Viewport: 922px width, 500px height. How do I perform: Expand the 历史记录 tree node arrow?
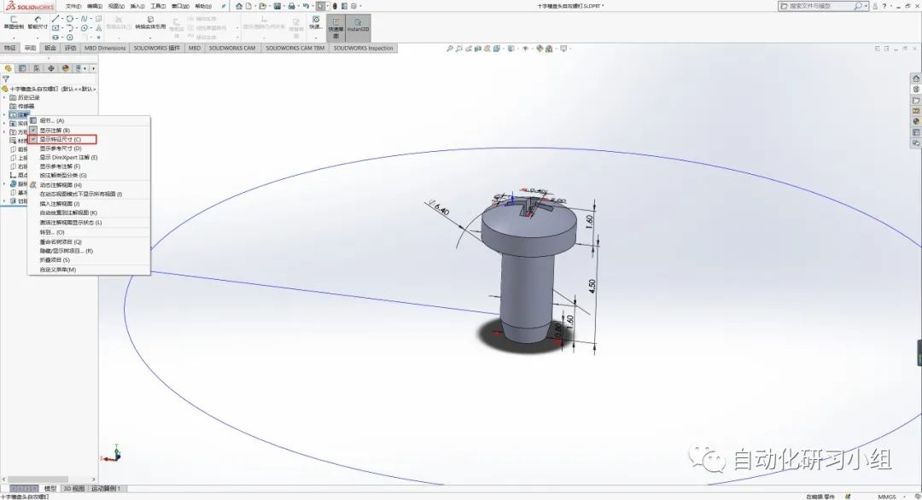pyautogui.click(x=4, y=97)
